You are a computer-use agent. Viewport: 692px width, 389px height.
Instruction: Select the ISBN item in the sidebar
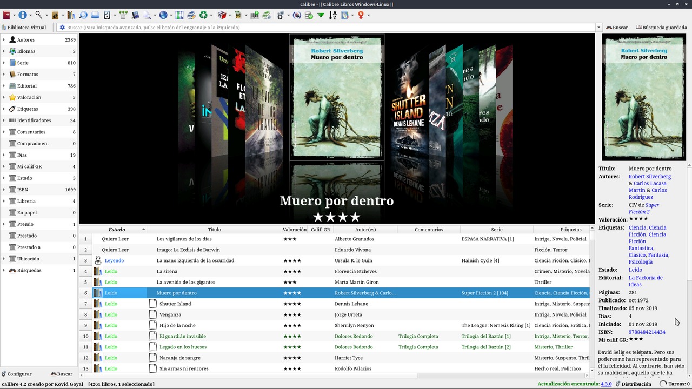[x=39, y=190]
